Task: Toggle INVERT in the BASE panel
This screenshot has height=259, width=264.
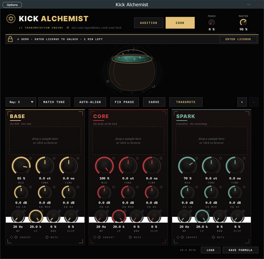Action: point(23,237)
